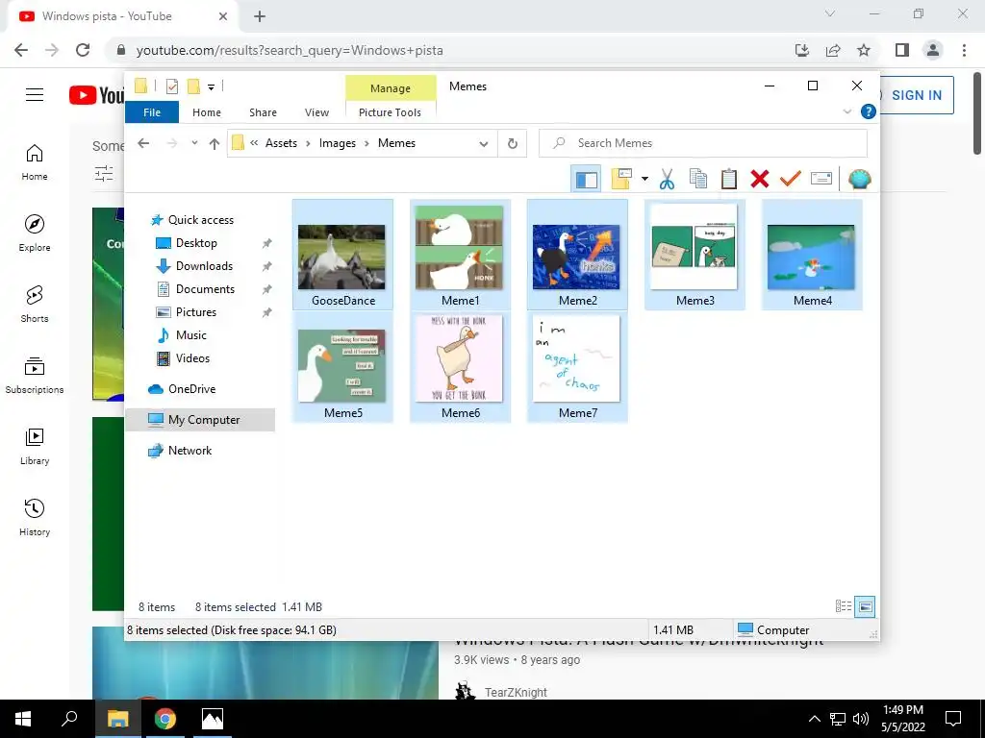Click the folder options icon in toolbar

(621, 180)
